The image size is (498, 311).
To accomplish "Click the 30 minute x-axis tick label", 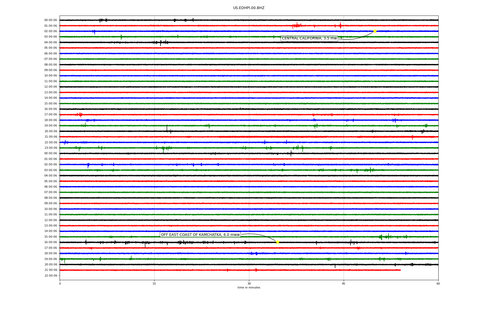I will [249, 284].
